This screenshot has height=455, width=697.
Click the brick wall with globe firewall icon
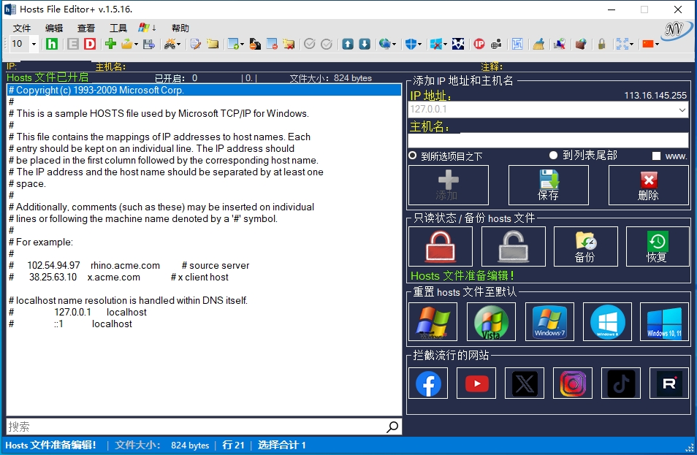click(581, 44)
